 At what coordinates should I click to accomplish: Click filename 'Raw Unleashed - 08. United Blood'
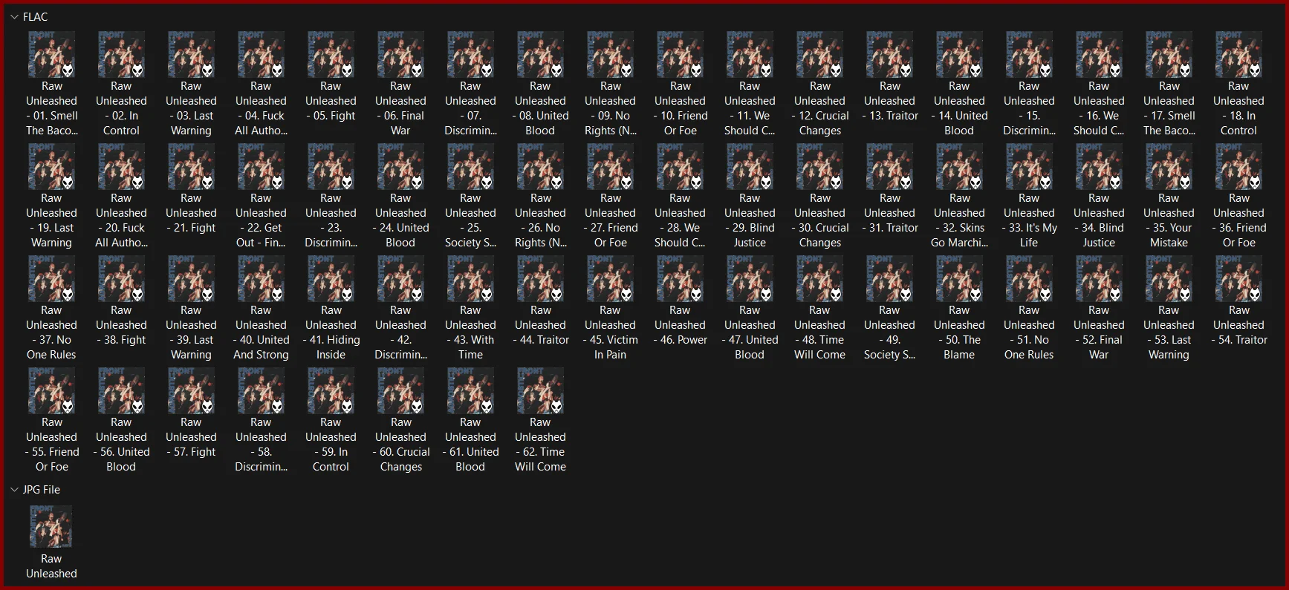pyautogui.click(x=540, y=108)
